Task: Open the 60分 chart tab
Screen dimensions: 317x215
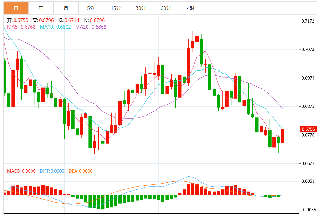Action: pos(166,8)
